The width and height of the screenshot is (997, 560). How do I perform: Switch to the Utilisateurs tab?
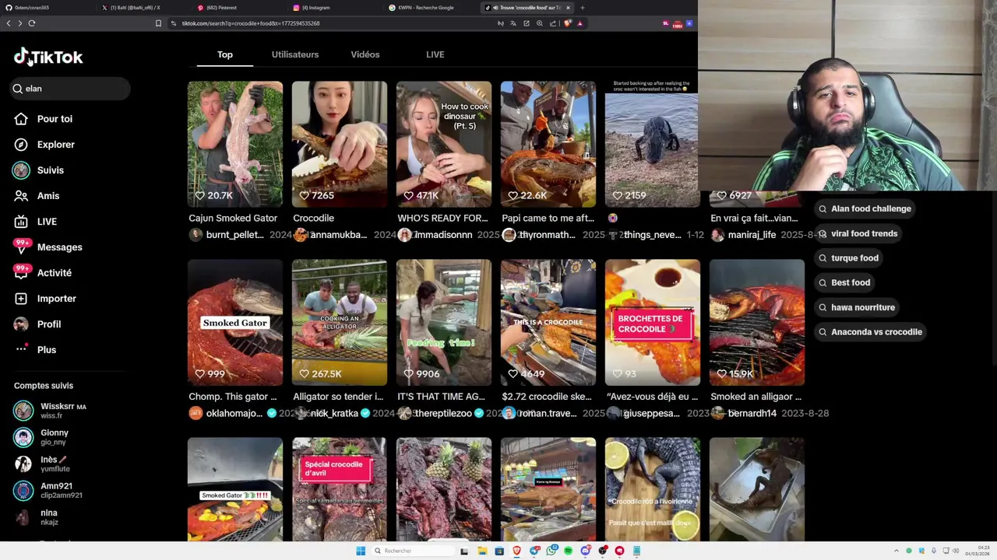(x=295, y=54)
